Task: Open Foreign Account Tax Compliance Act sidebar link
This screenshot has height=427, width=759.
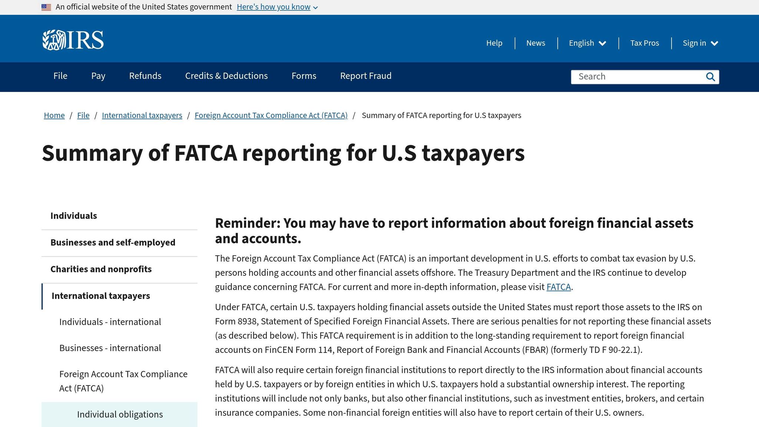Action: pos(123,381)
